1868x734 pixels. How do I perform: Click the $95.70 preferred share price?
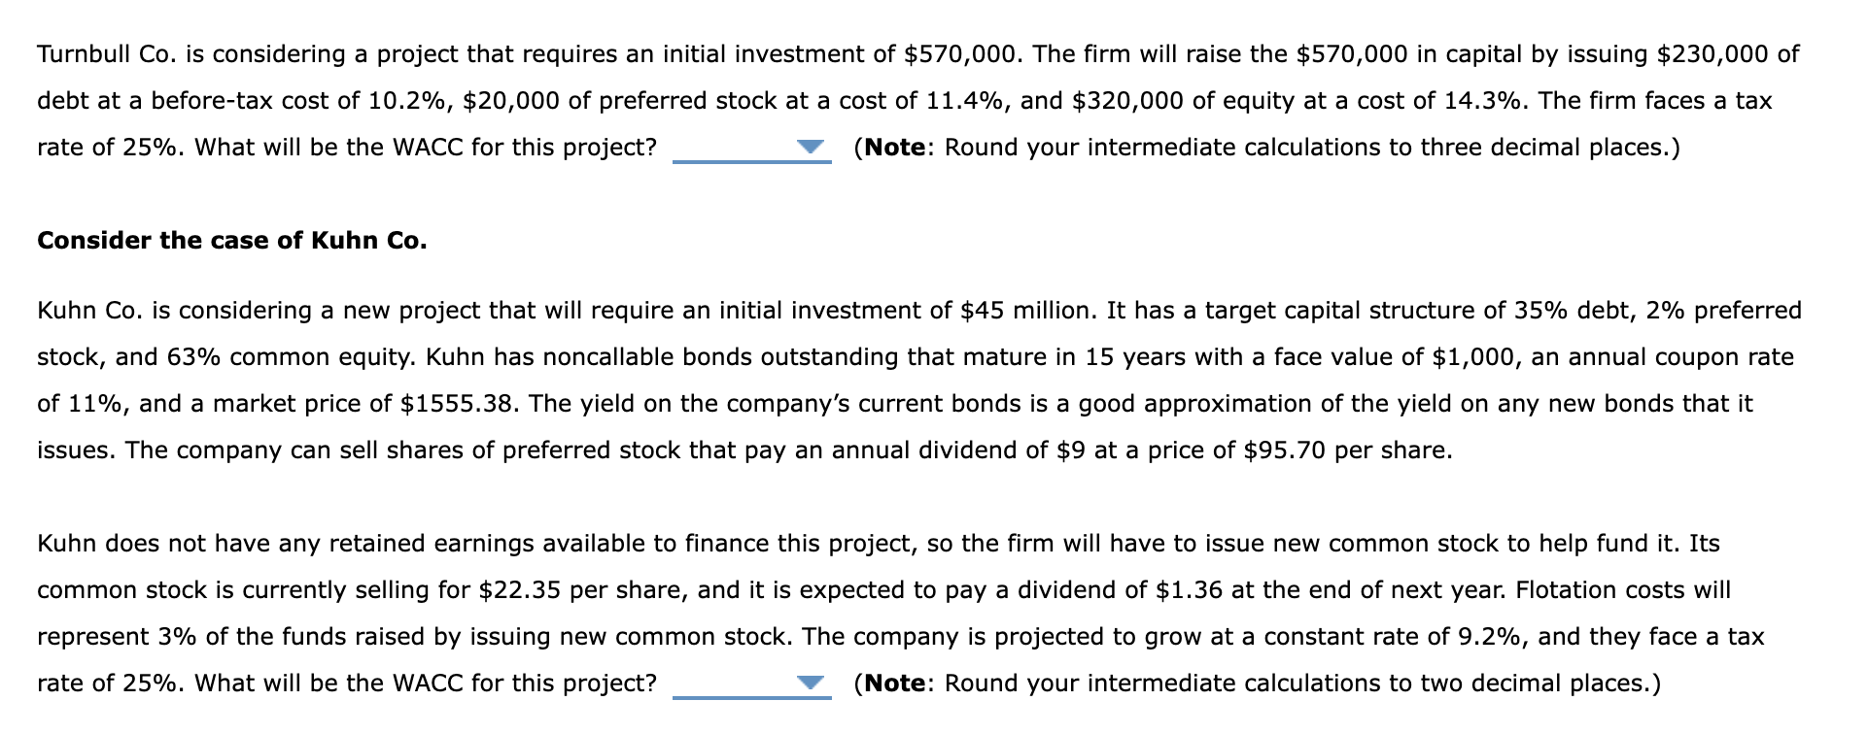coord(1285,450)
